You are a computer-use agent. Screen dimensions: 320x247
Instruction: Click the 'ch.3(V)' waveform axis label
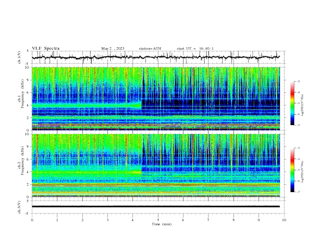tap(19, 207)
